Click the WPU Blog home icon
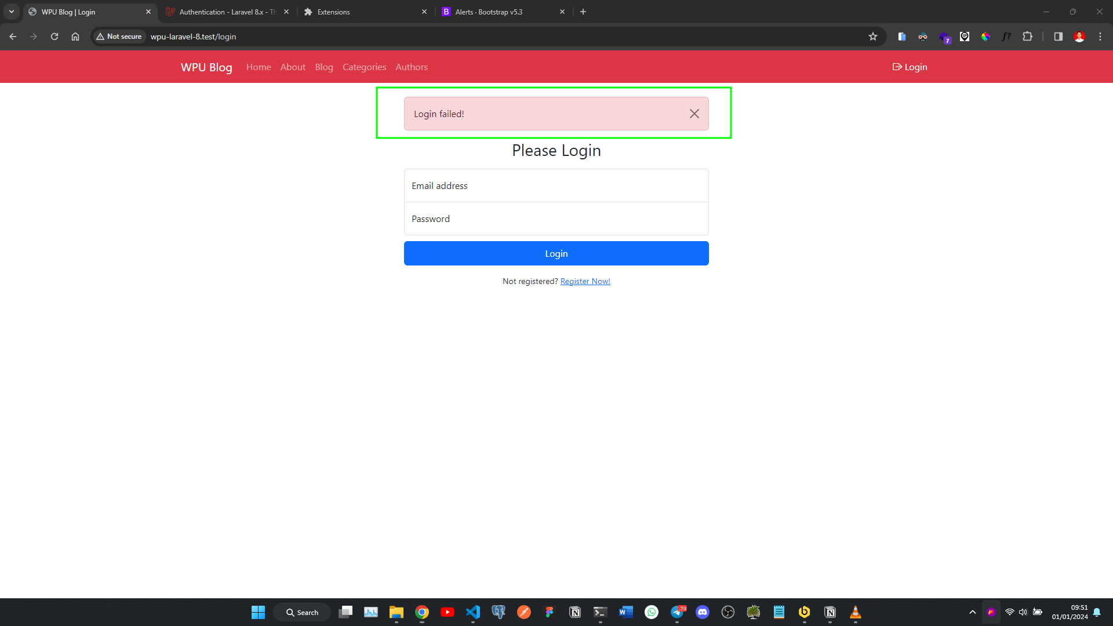The image size is (1113, 626). 207,67
